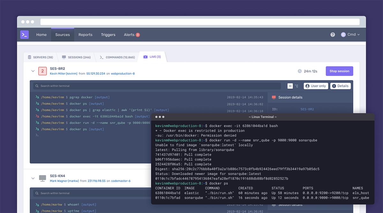
Task: Switch to the Sessions (246) tab
Action: click(76, 57)
